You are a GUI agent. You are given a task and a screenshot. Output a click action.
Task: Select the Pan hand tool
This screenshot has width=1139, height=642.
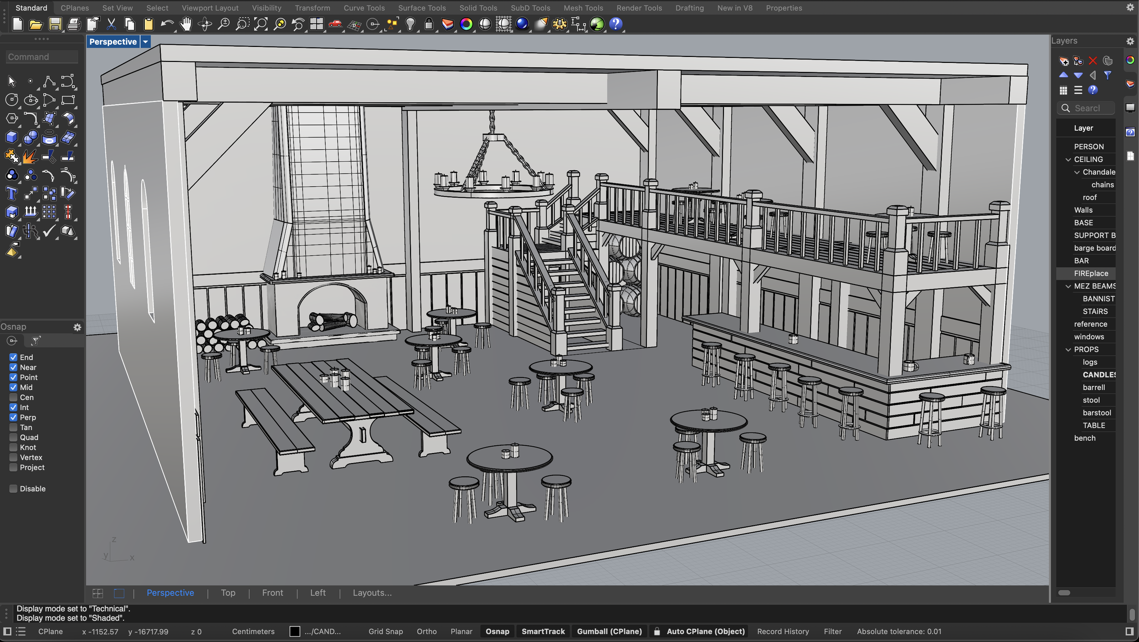coord(186,24)
